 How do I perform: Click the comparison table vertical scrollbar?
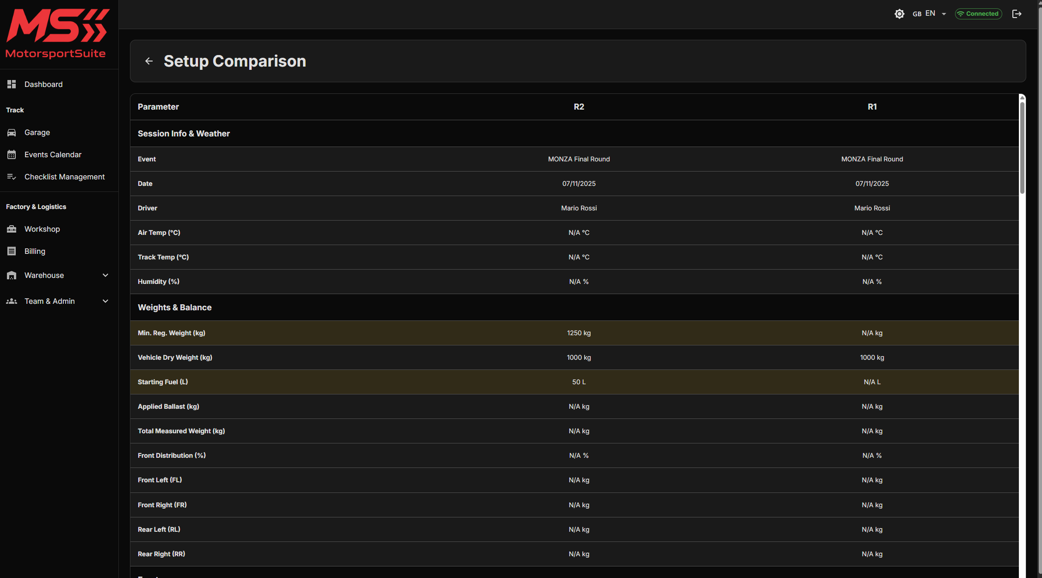1022,148
